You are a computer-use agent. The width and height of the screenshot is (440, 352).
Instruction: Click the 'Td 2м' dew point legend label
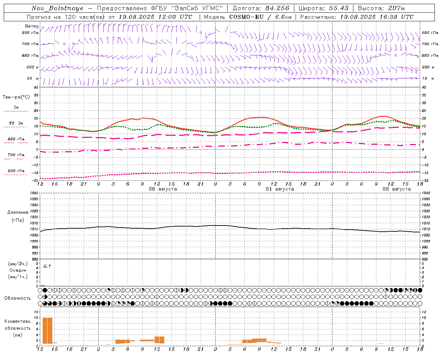(x=16, y=123)
